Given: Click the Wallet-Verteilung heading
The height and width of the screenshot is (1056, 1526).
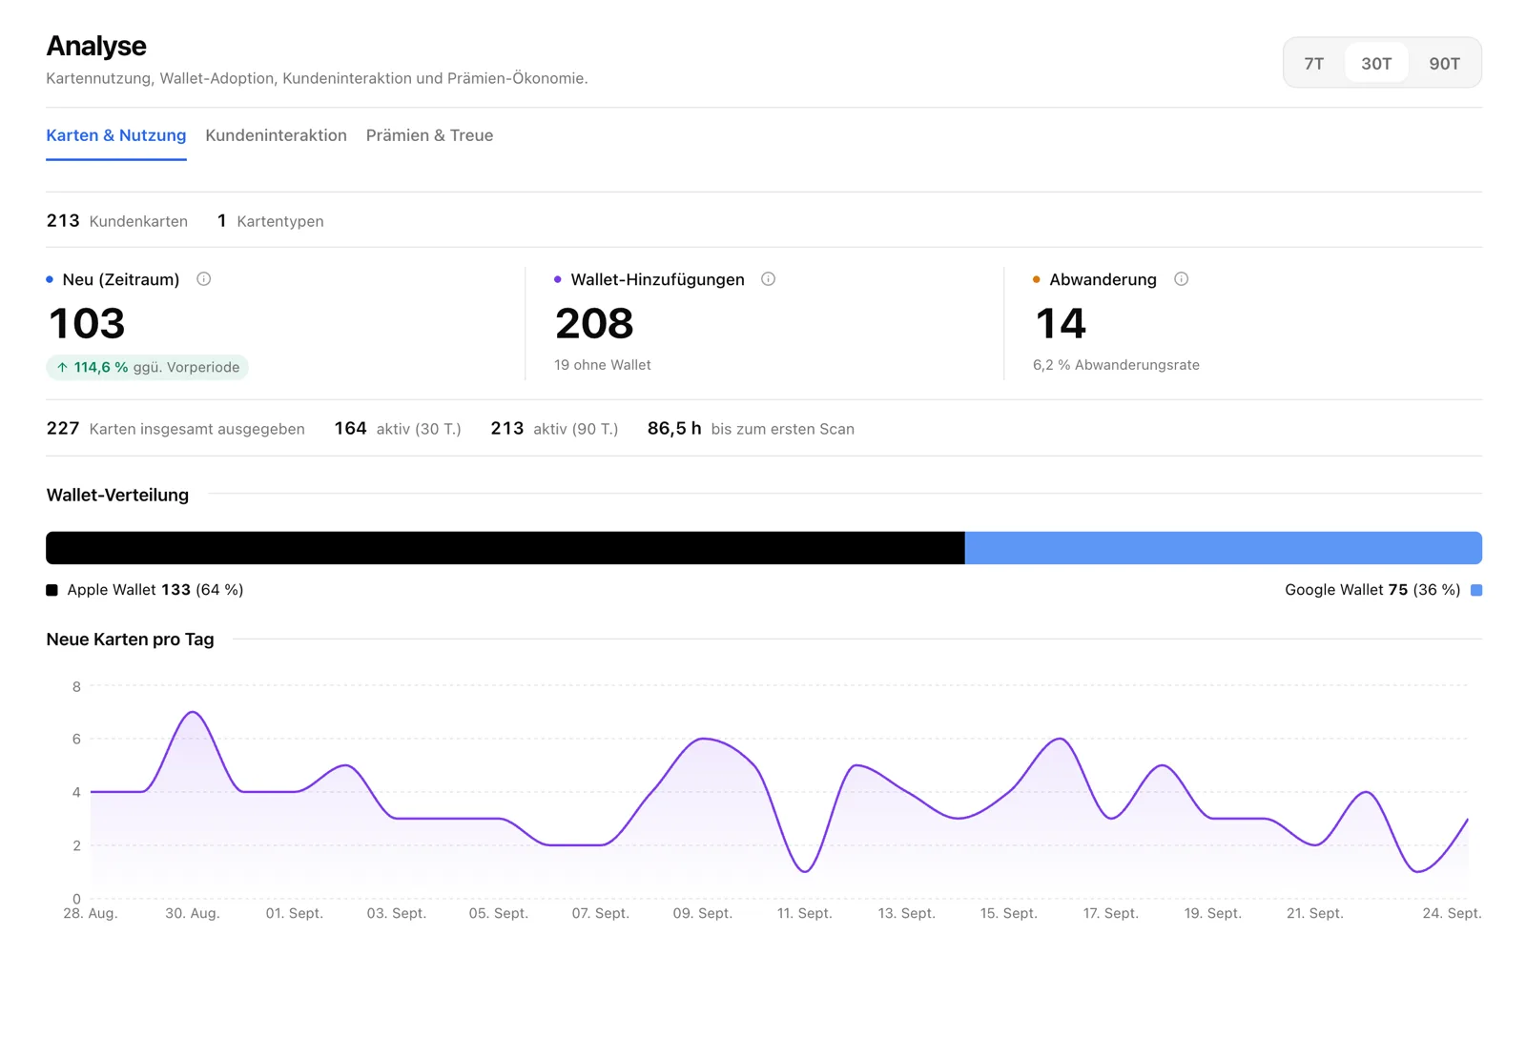Looking at the screenshot, I should [117, 495].
